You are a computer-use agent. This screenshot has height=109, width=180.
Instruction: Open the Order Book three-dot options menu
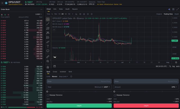(x=41, y=9)
